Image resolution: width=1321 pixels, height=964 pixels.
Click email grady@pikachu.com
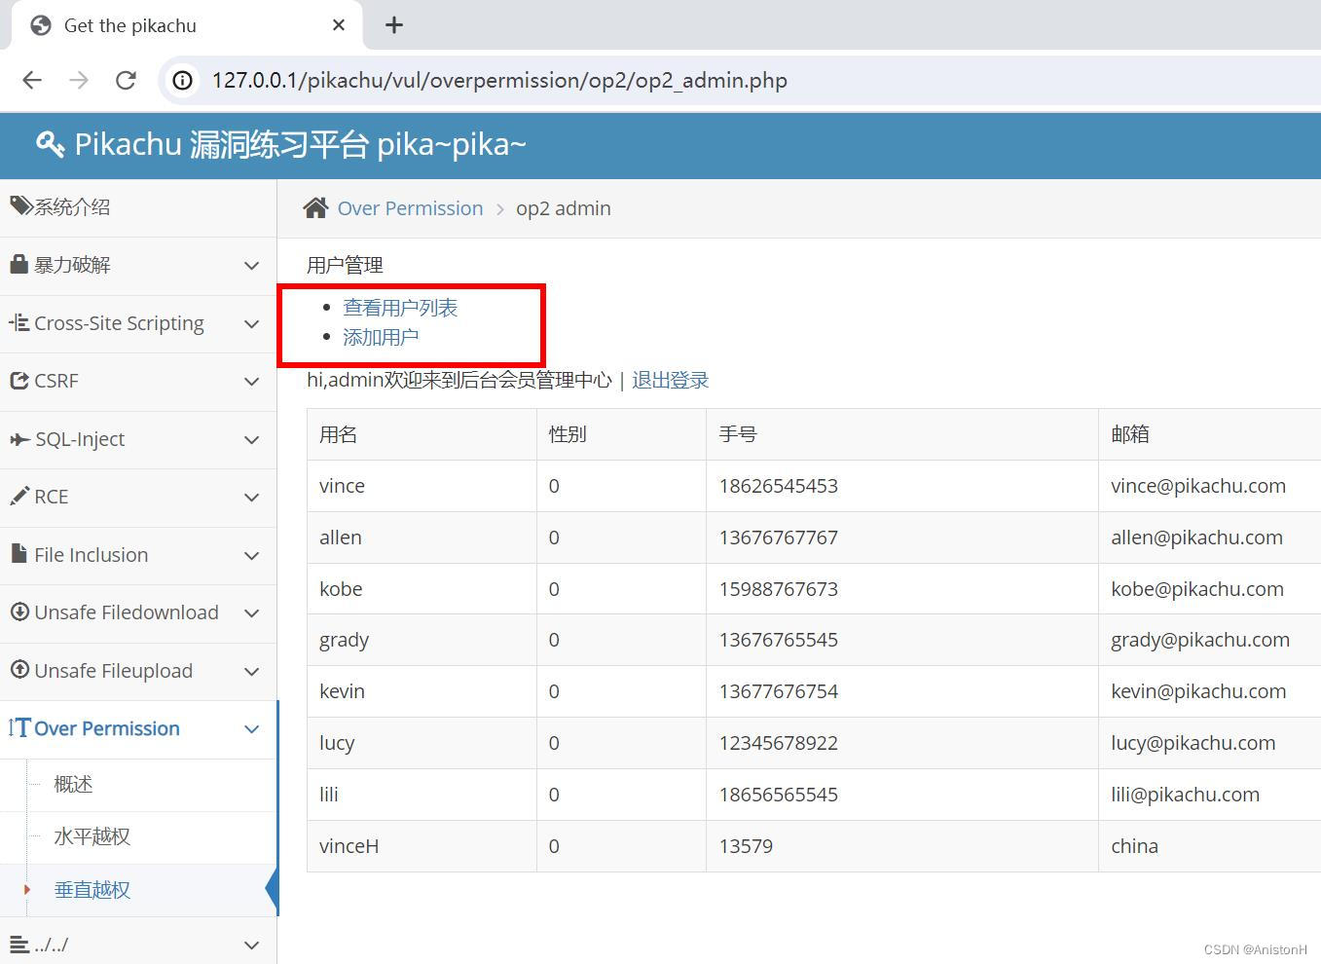pos(1200,641)
